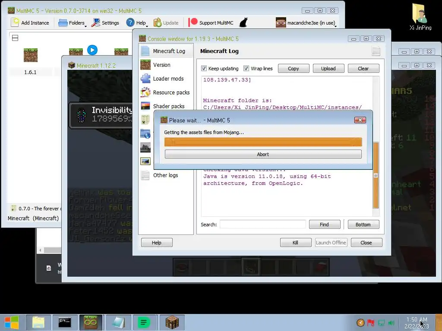Click the Minecraft (Minecraft) status text
Screen dimensions: 442x331
[33, 218]
